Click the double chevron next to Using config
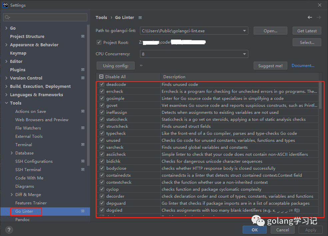Image resolution: width=328 pixels, height=236 pixels. pyautogui.click(x=141, y=65)
